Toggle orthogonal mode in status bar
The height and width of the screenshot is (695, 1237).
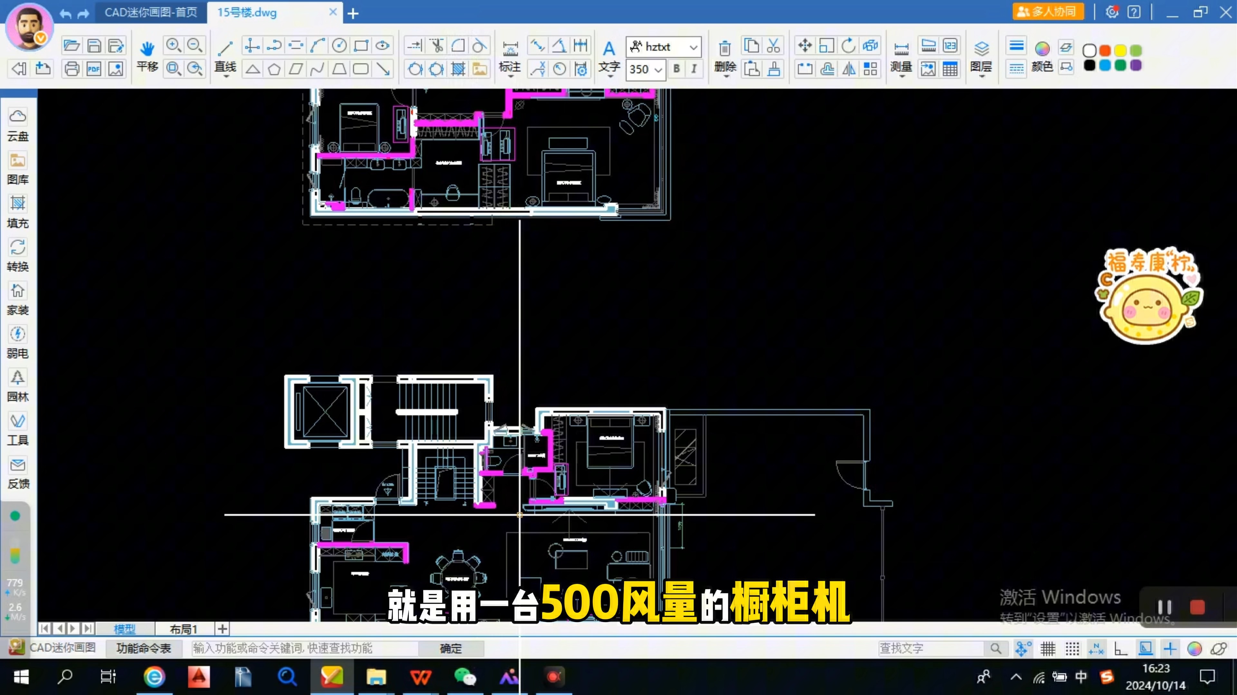[1121, 649]
